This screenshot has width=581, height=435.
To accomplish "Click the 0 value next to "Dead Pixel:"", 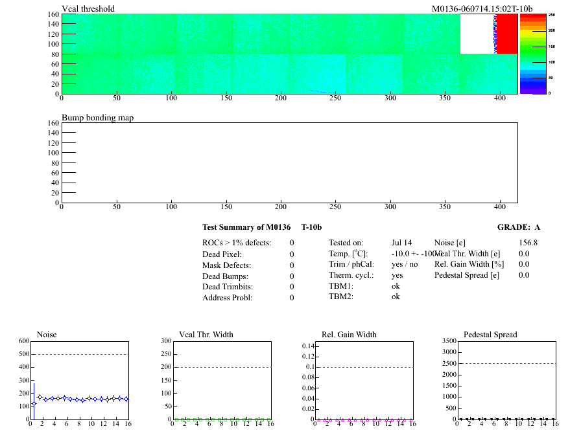I will pos(292,254).
